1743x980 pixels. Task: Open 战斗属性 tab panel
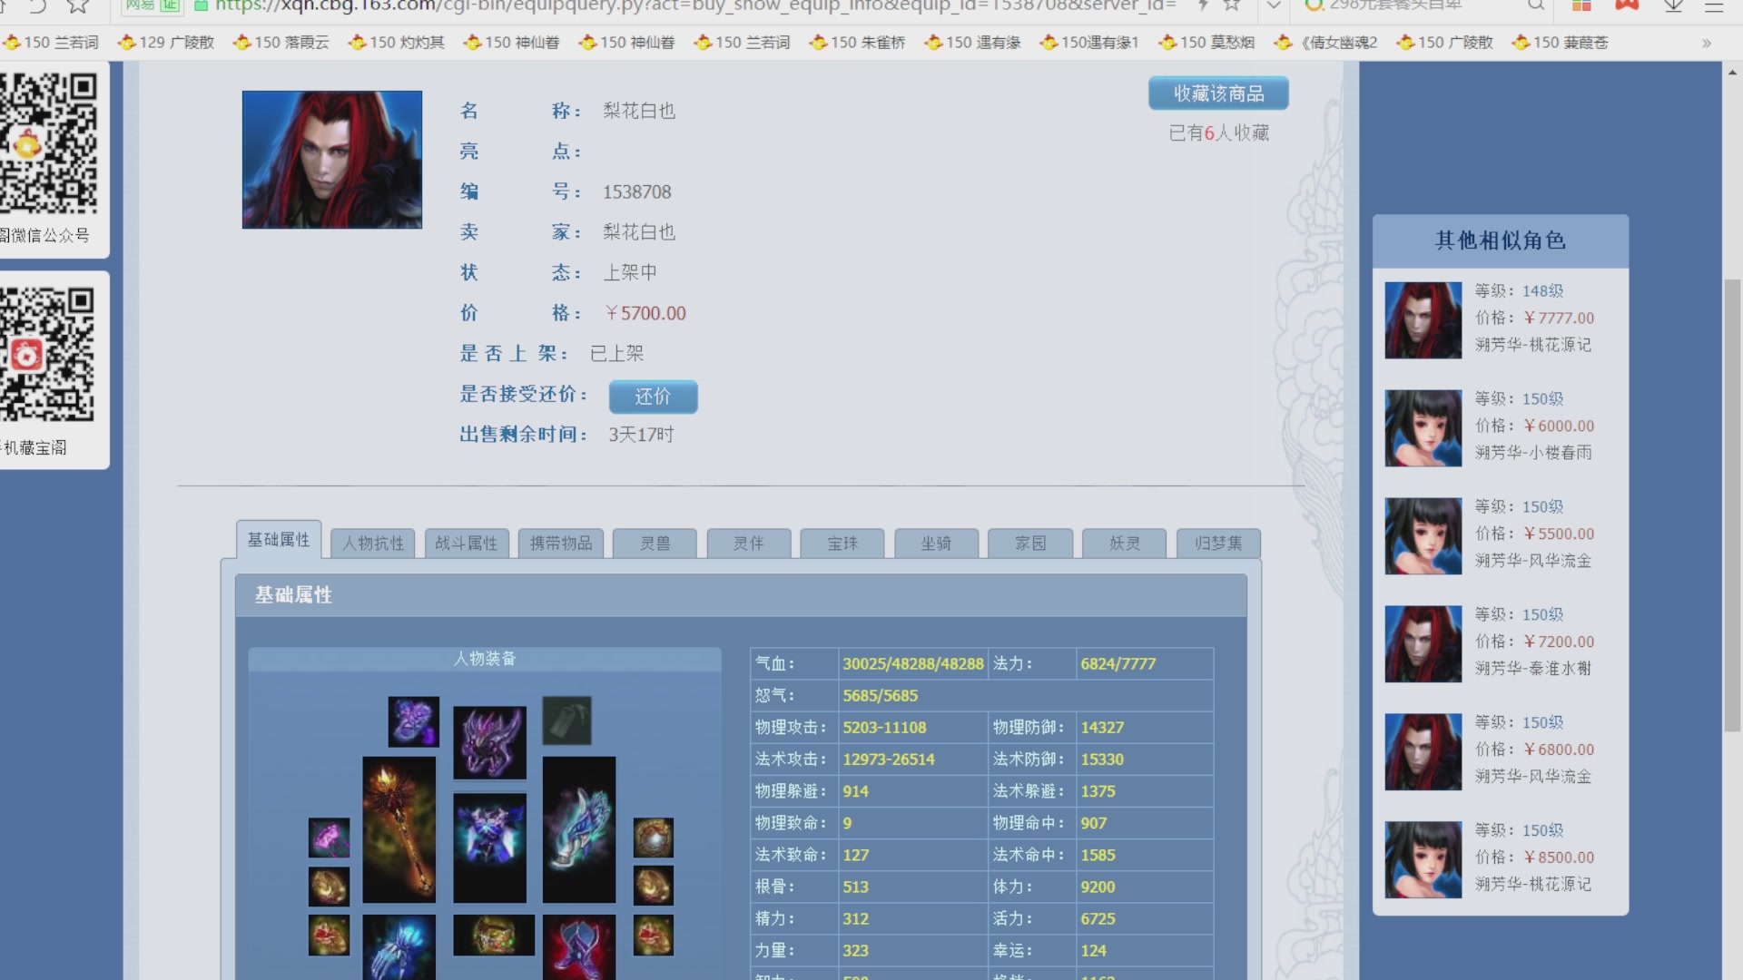(466, 542)
